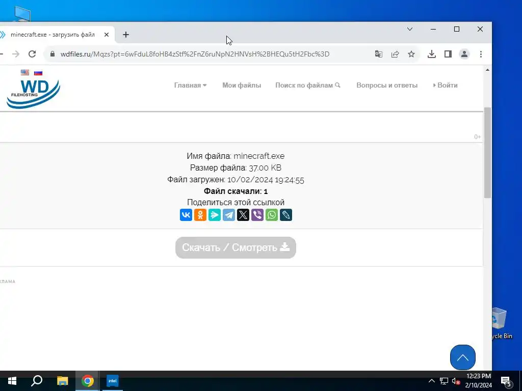The width and height of the screenshot is (522, 391).
Task: Click the Файл скачали: 1 text
Action: 236,191
